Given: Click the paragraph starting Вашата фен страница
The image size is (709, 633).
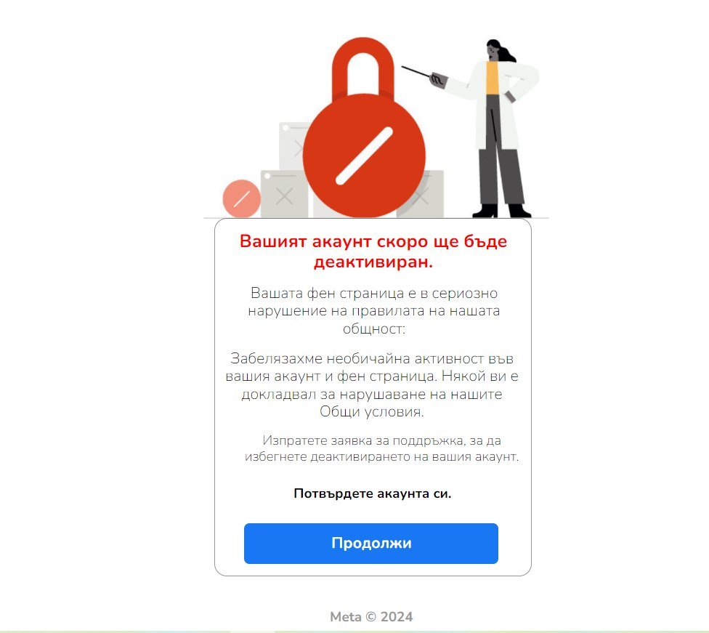Looking at the screenshot, I should [x=373, y=311].
